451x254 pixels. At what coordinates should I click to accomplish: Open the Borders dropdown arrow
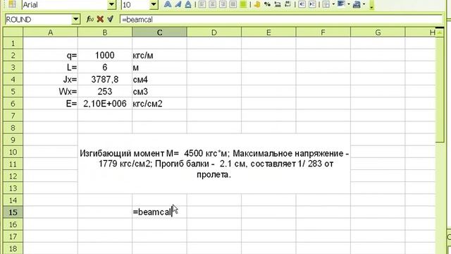(x=333, y=4)
